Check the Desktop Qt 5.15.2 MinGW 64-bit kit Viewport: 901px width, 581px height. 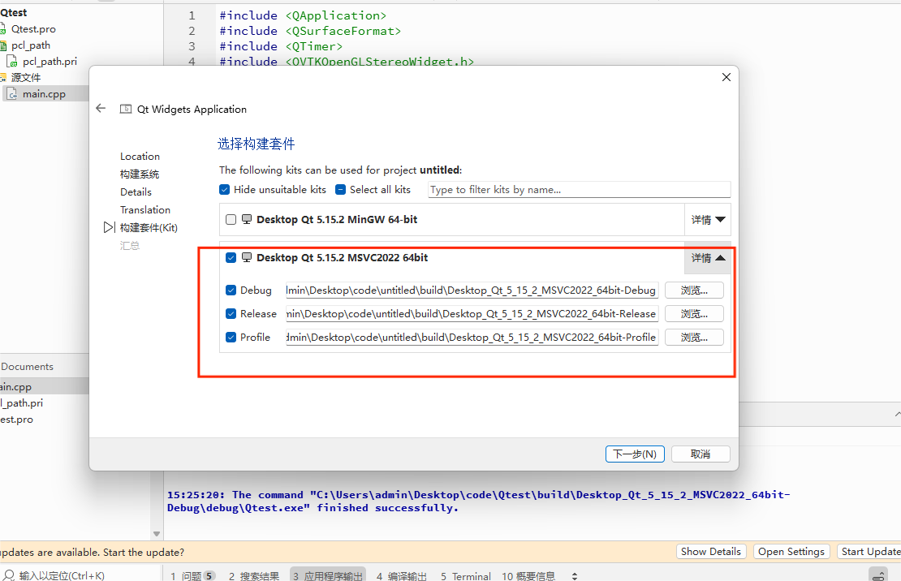click(x=231, y=220)
